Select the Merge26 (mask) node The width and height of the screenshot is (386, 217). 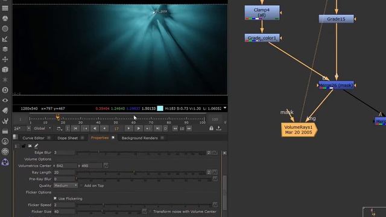(336, 85)
